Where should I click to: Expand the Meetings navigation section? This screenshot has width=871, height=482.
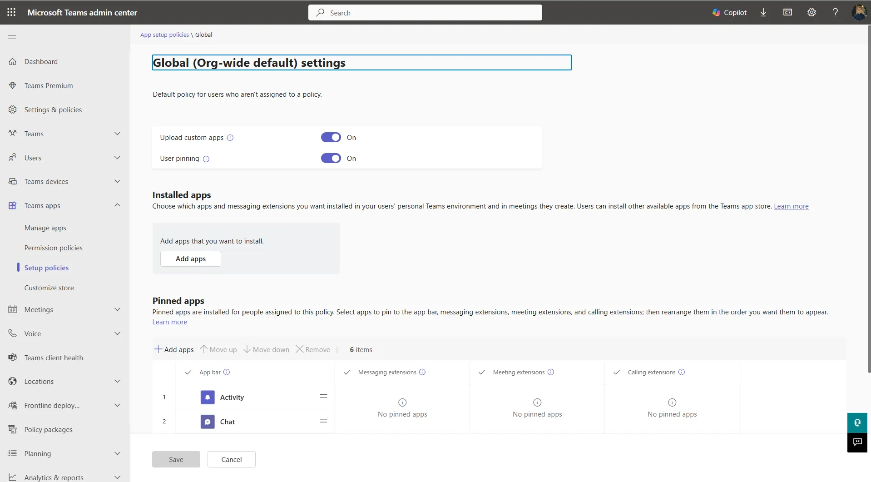coord(117,309)
